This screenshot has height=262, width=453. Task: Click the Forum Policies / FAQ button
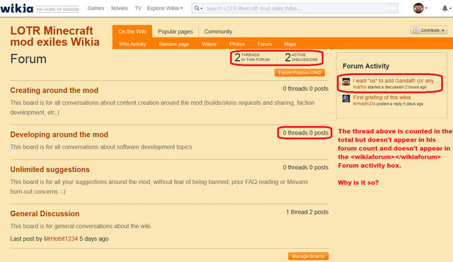tap(299, 73)
